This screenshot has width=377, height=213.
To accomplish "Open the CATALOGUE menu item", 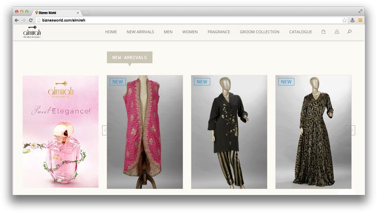I will (301, 32).
